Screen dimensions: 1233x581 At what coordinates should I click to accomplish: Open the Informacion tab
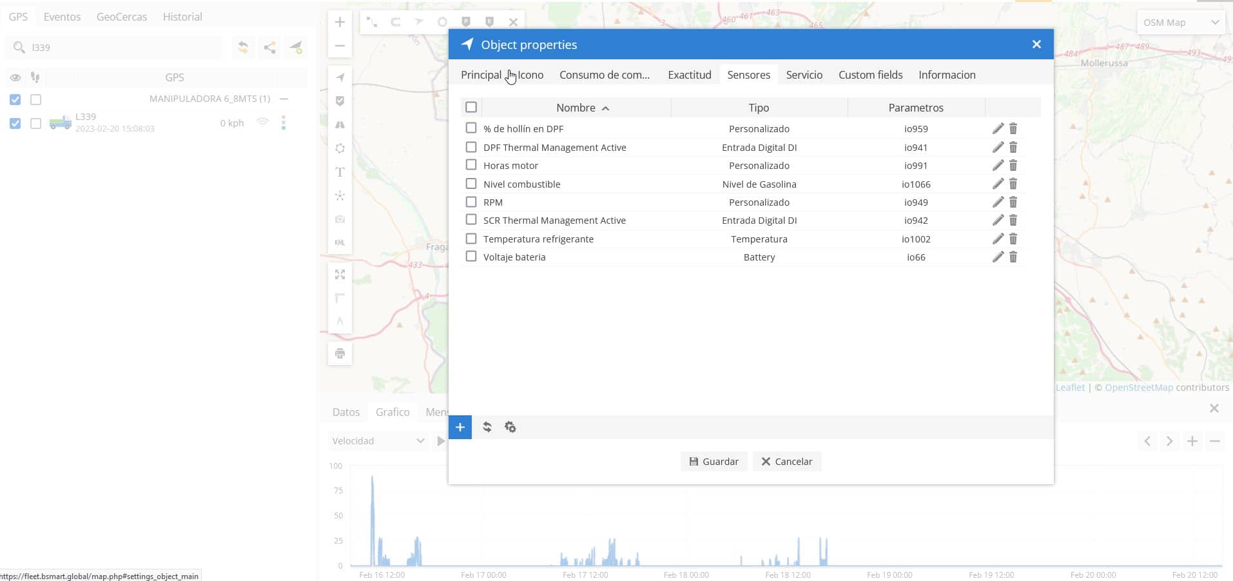tap(947, 75)
